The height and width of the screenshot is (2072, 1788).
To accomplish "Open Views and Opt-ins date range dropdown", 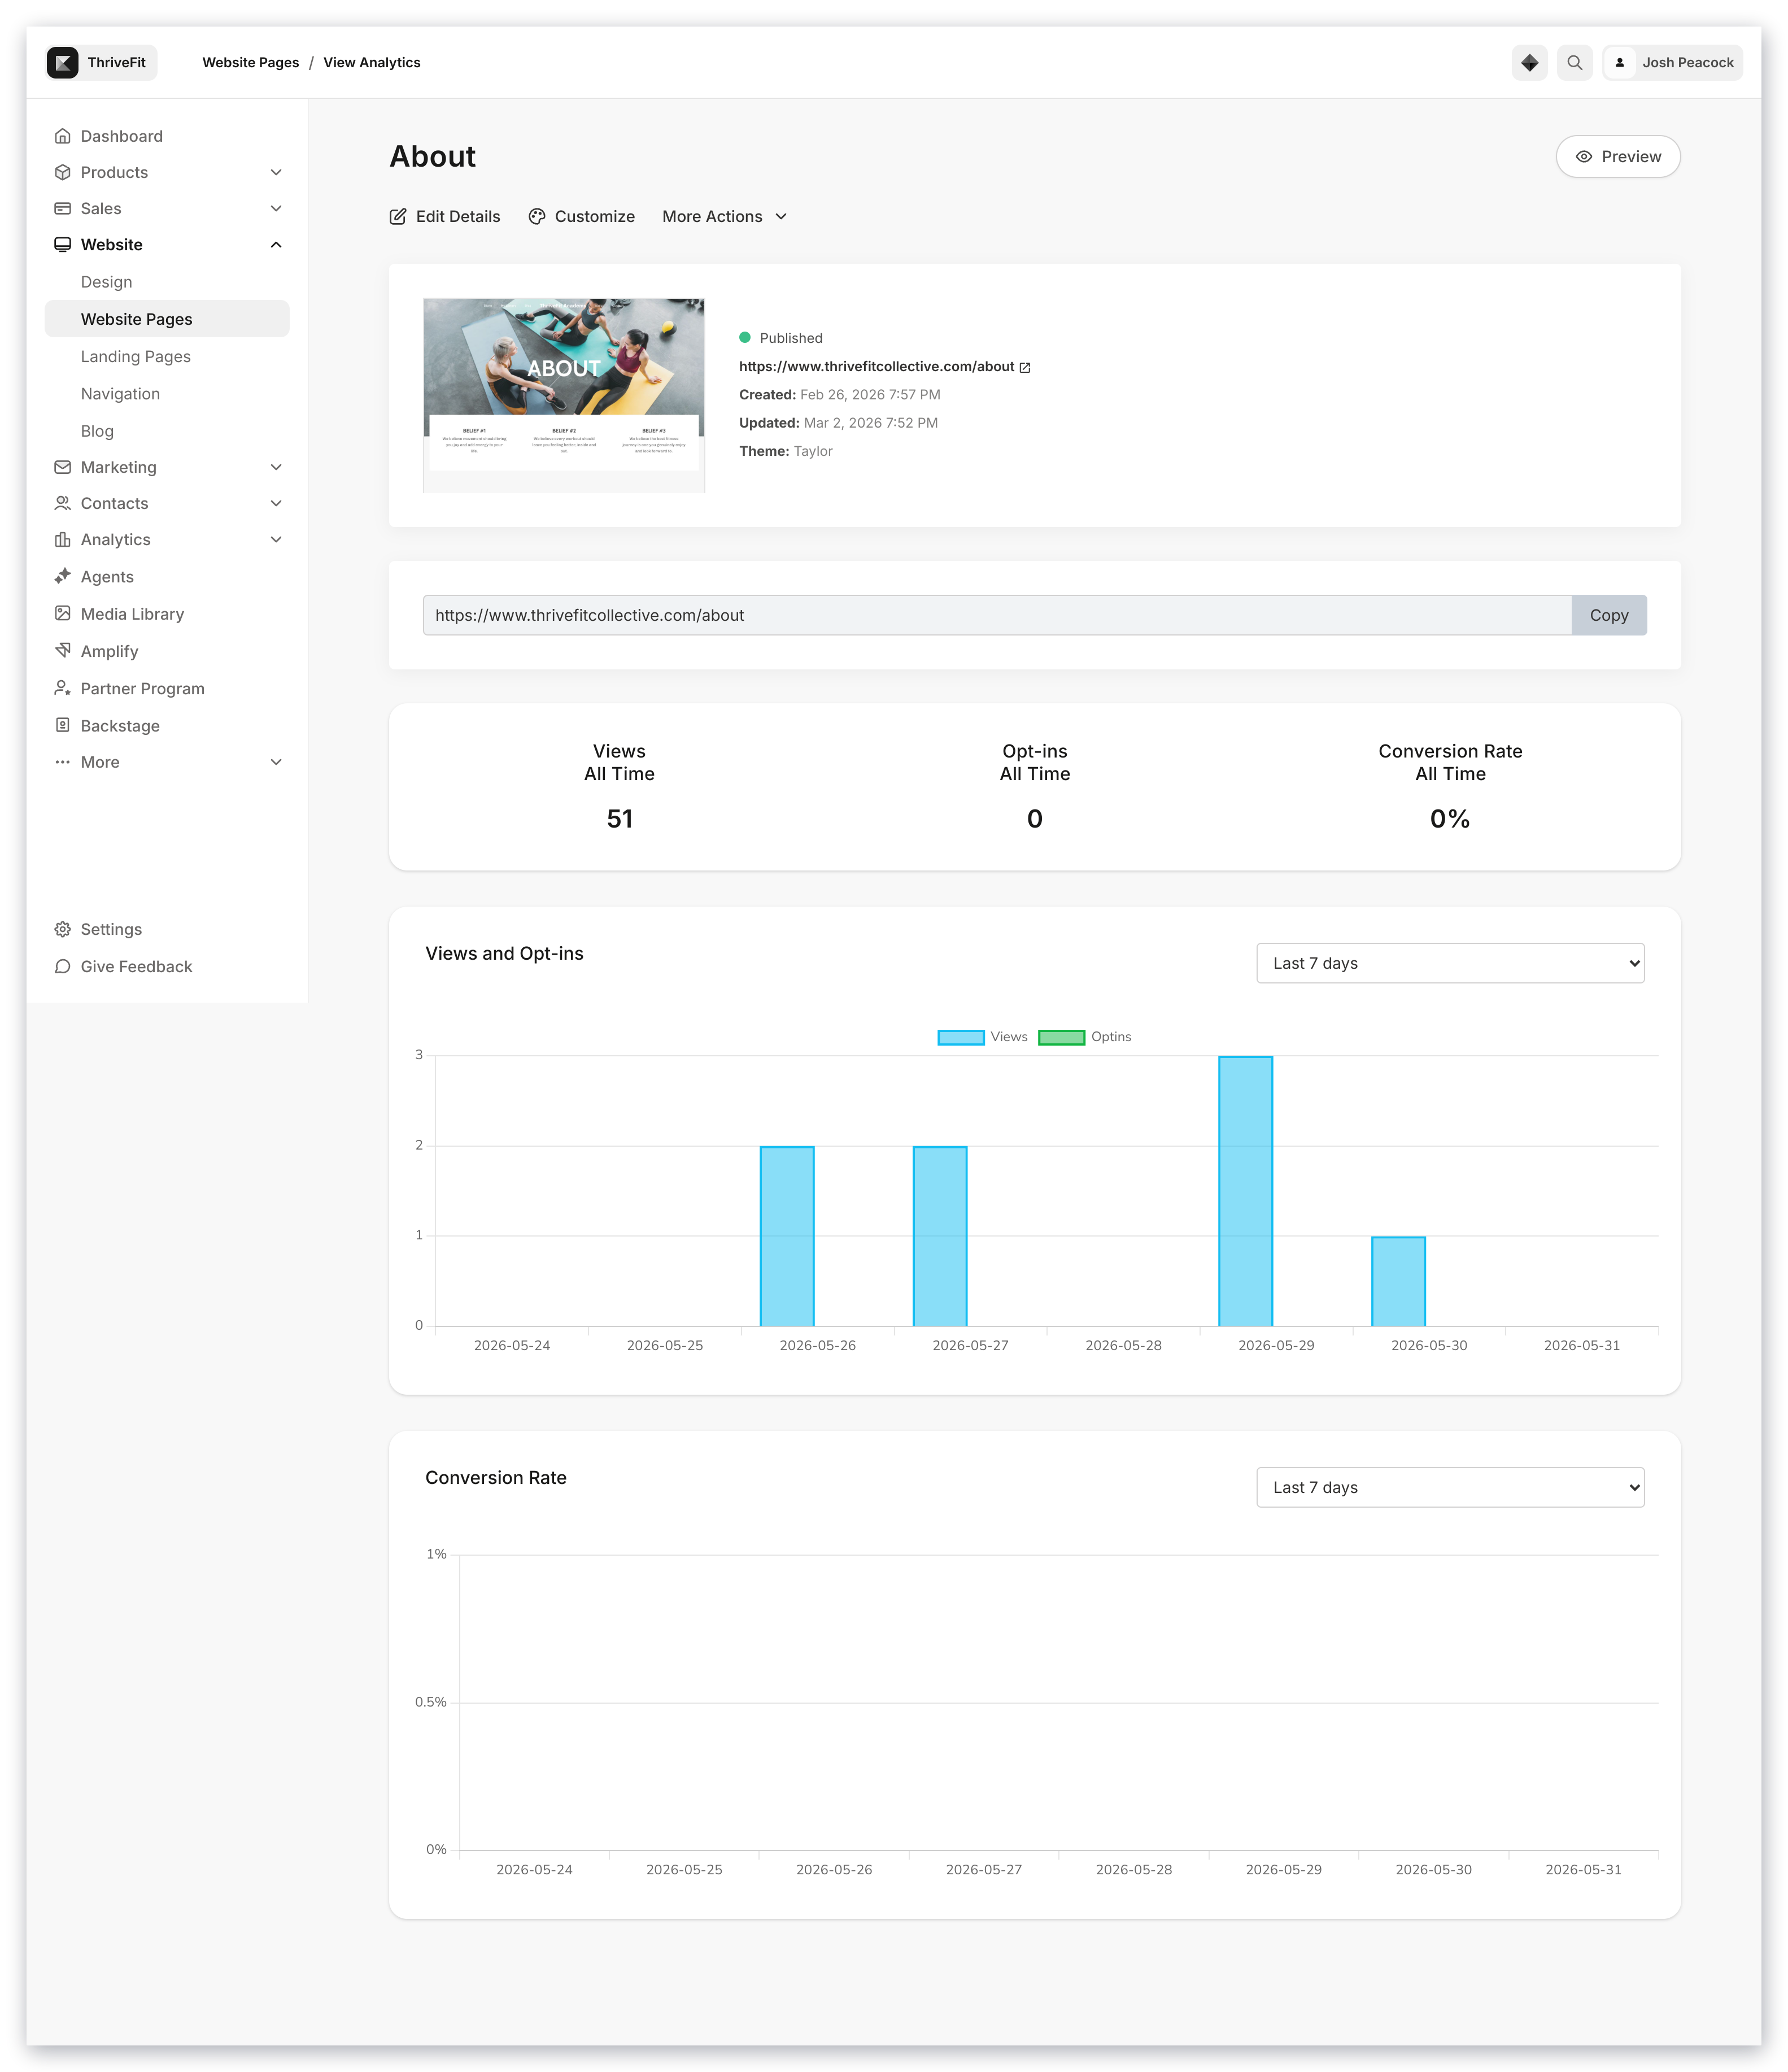I will (1450, 963).
